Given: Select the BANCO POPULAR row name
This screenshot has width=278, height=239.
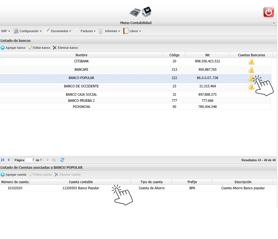Looking at the screenshot, I should 81,78.
